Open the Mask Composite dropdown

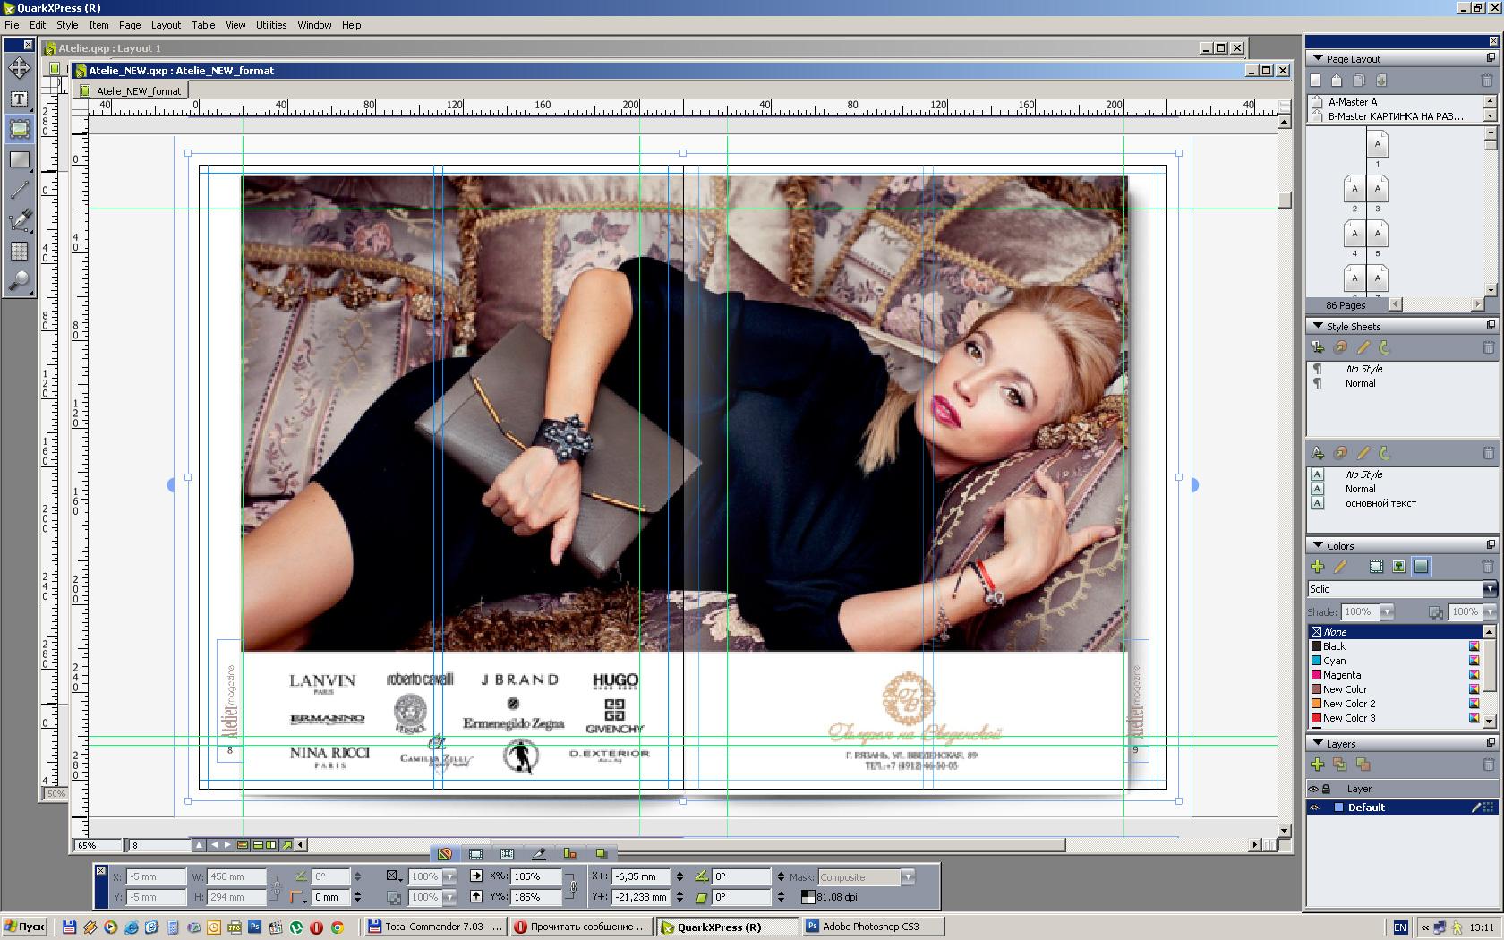[907, 877]
